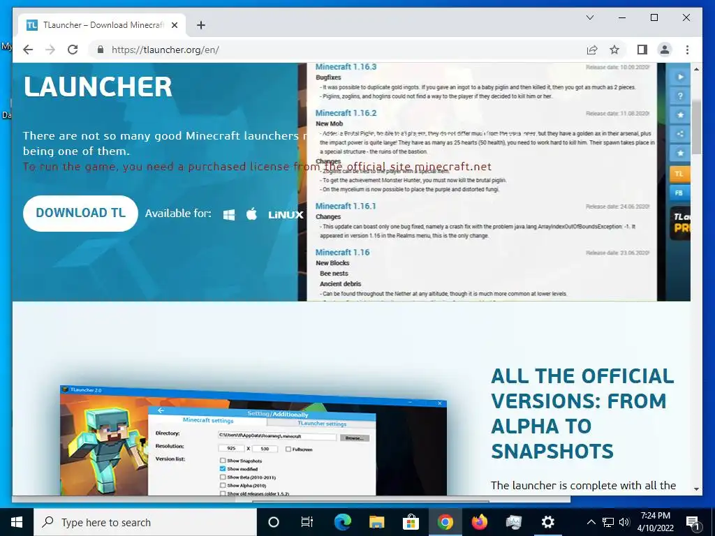Open the Chrome profile avatar
This screenshot has height=536, width=715.
665,50
